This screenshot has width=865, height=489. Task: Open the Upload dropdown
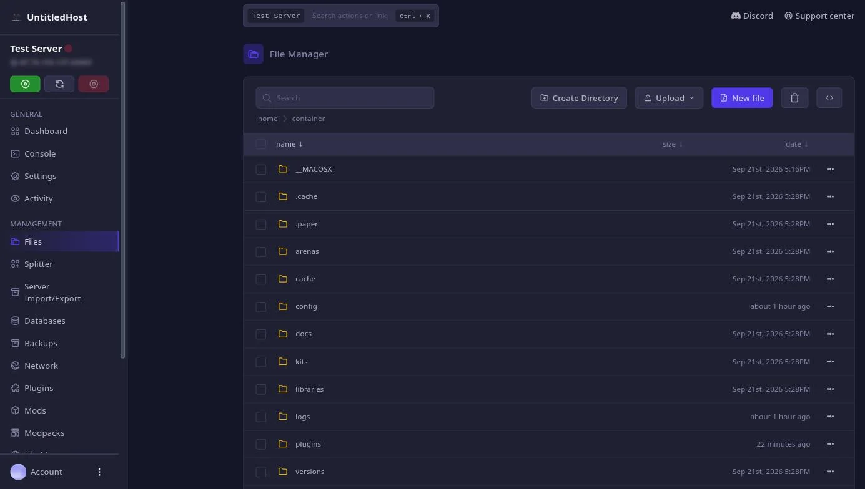pyautogui.click(x=669, y=98)
